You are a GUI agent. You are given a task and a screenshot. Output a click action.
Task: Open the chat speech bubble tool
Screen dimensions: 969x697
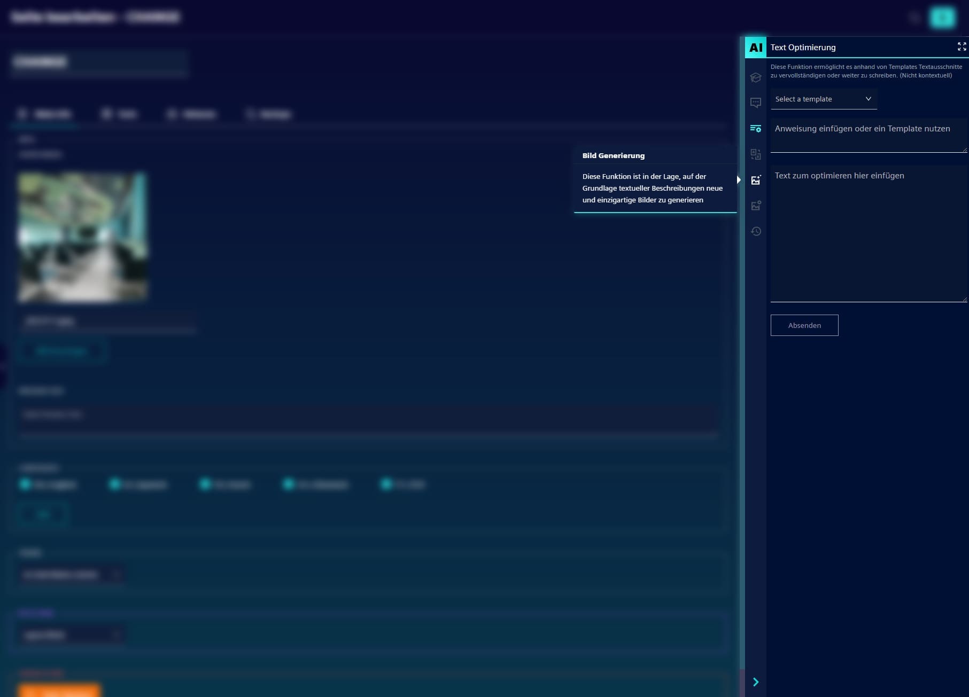pos(756,103)
